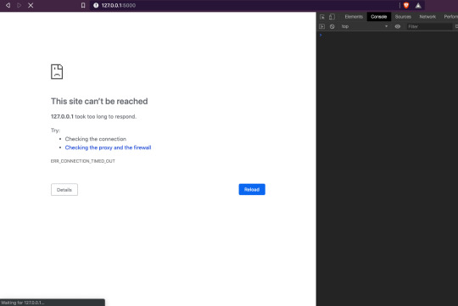This screenshot has width=458, height=306.
Task: Select the DevTools inspect element picker
Action: coord(322,17)
